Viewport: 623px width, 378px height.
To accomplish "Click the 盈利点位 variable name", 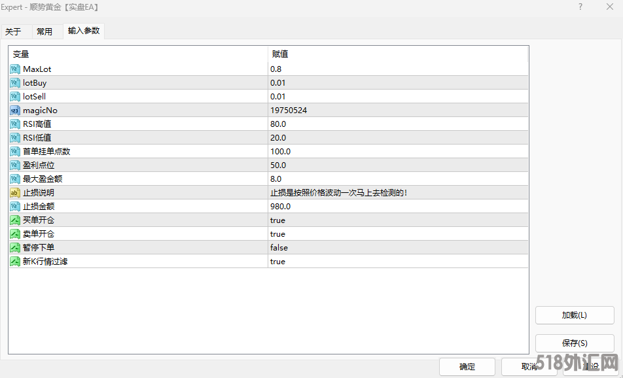I will point(39,165).
